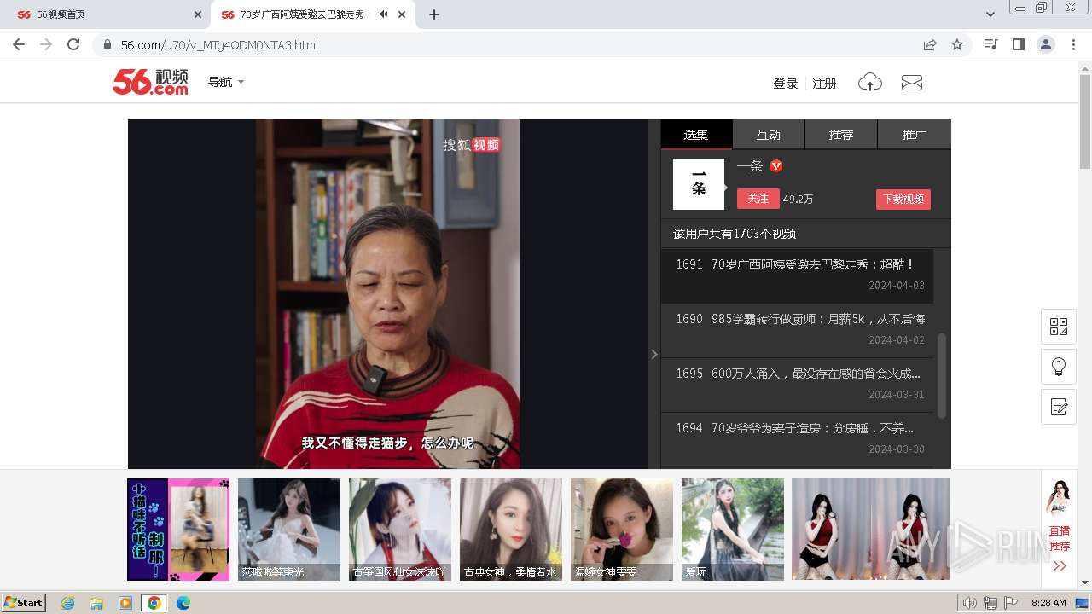The width and height of the screenshot is (1092, 614).
Task: Close the 56视频首页 browser tab
Action: tap(198, 14)
